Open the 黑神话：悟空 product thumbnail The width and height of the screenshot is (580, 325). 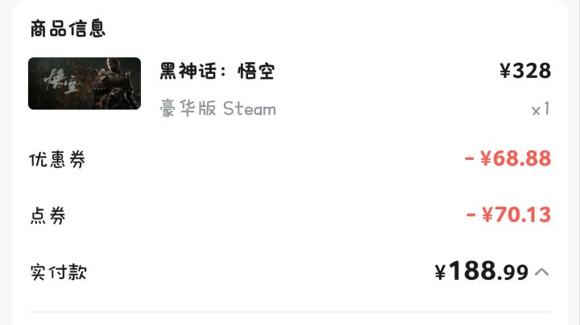(85, 84)
